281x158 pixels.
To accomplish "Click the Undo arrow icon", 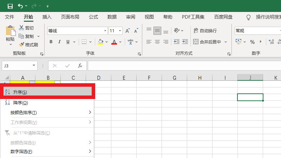I will [x=20, y=6].
